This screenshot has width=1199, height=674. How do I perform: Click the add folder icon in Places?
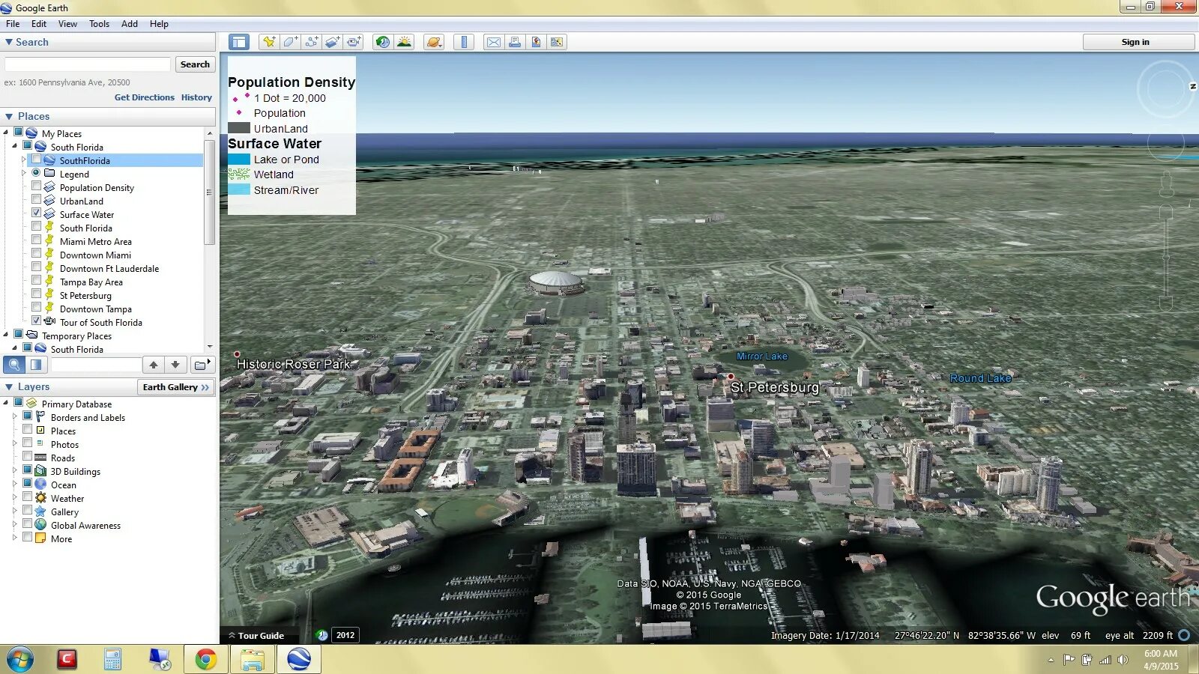[202, 365]
